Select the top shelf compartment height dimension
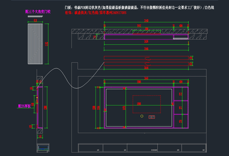Image resolution: width=229 pixels, height=156 pixels. pyautogui.click(x=181, y=94)
